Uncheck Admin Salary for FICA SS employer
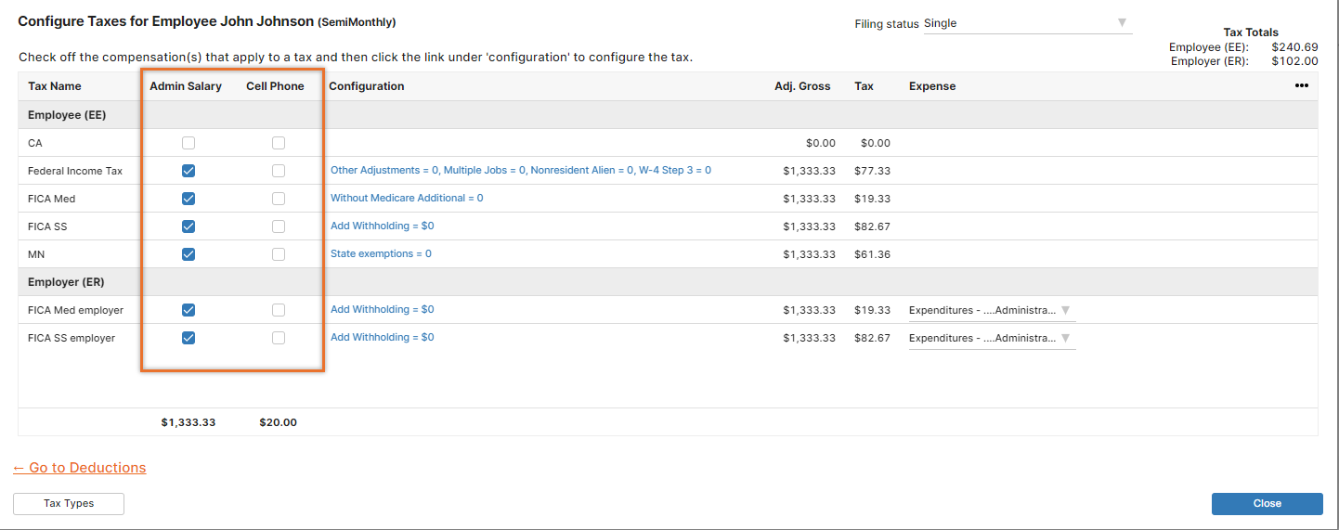The height and width of the screenshot is (530, 1339). coord(188,338)
